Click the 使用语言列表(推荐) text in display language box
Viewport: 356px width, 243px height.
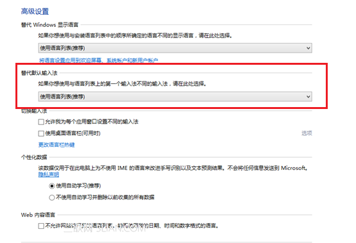[x=62, y=48]
